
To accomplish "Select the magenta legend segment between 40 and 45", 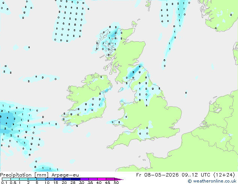I will click(x=102, y=179).
